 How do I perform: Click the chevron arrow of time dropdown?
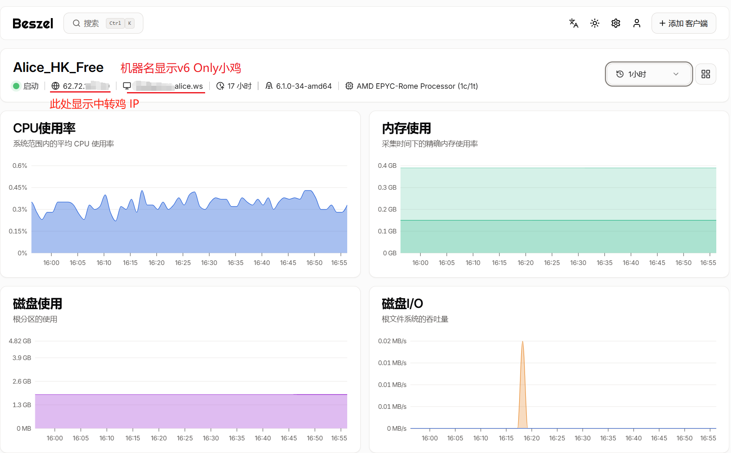[x=676, y=74]
